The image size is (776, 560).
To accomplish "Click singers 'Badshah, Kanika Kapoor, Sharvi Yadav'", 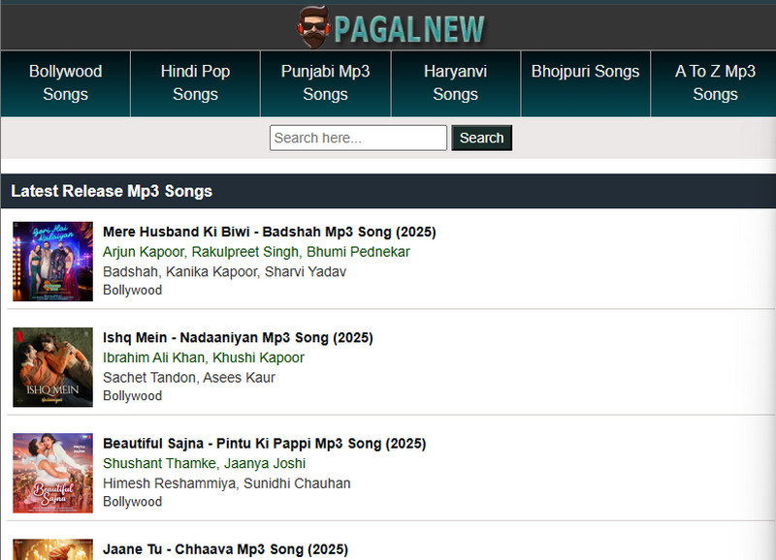I will coord(225,272).
